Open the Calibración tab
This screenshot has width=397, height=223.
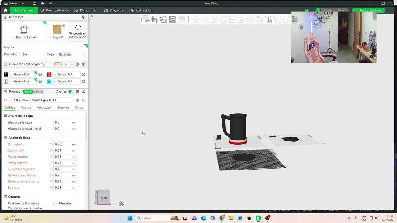141,10
